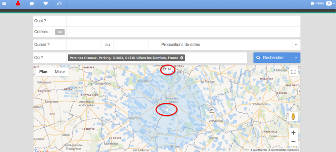Switch map to Mixte view
Screen dimensions: 336x152
(60, 72)
